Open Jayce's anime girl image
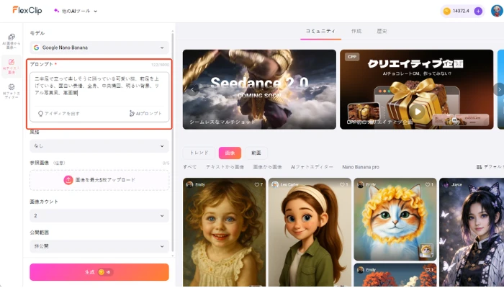Screen dimensions: 504x288 pos(472,232)
